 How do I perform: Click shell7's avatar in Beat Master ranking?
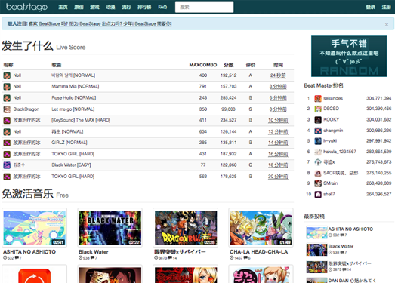(318, 195)
